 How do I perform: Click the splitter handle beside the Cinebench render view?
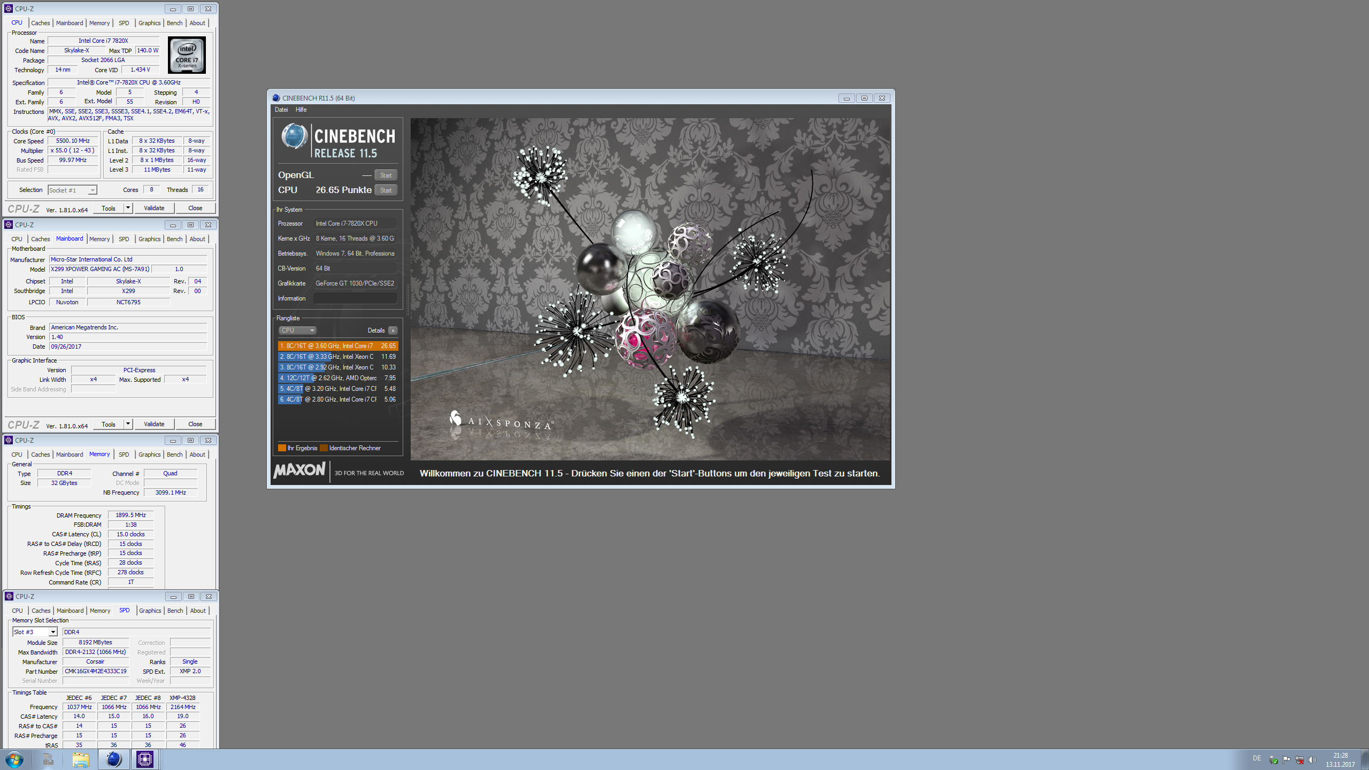pos(407,299)
